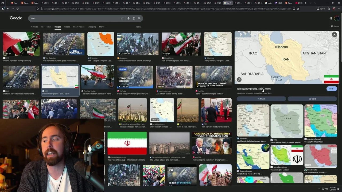Open 'Is Iran on the brink?' DW thumbnail
Image resolution: width=342 pixels, height=192 pixels.
(182, 175)
